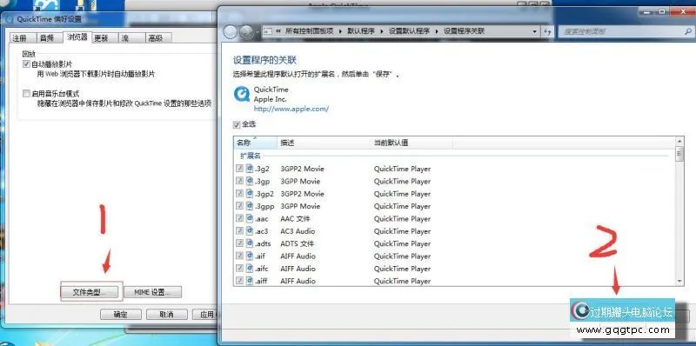Open the address bar history dropdown
This screenshot has width=696, height=346.
pyautogui.click(x=535, y=31)
